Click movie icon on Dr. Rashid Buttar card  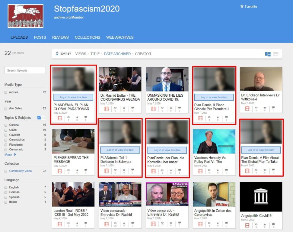pyautogui.click(x=107, y=109)
